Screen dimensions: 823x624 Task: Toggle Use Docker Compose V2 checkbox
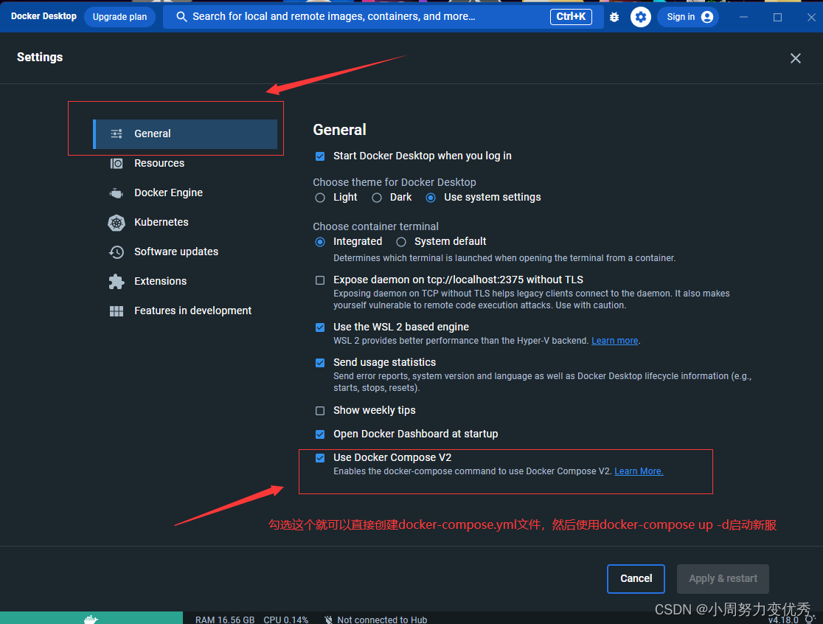[319, 458]
